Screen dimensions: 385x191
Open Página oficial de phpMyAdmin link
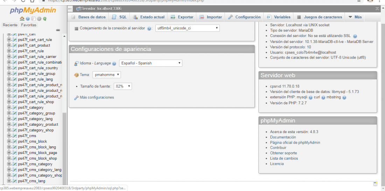pos(295,142)
